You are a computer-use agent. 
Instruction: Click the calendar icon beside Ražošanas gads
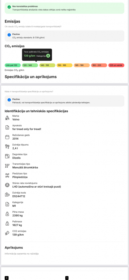(7, 137)
